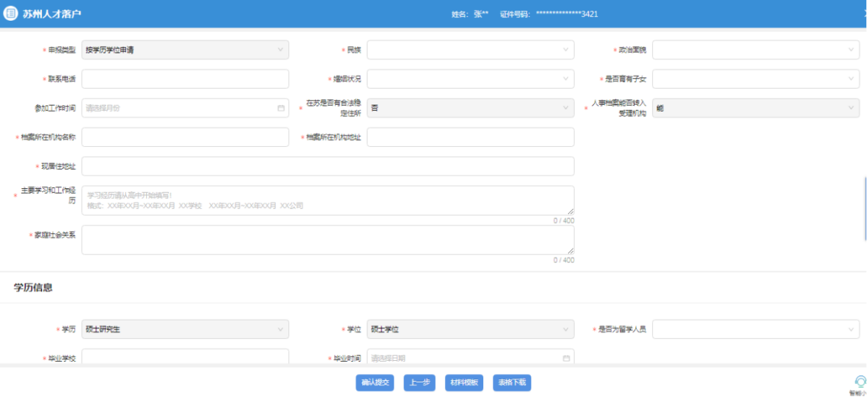Click the 主要学习和工作经历 text area
867x403 pixels.
pyautogui.click(x=327, y=200)
